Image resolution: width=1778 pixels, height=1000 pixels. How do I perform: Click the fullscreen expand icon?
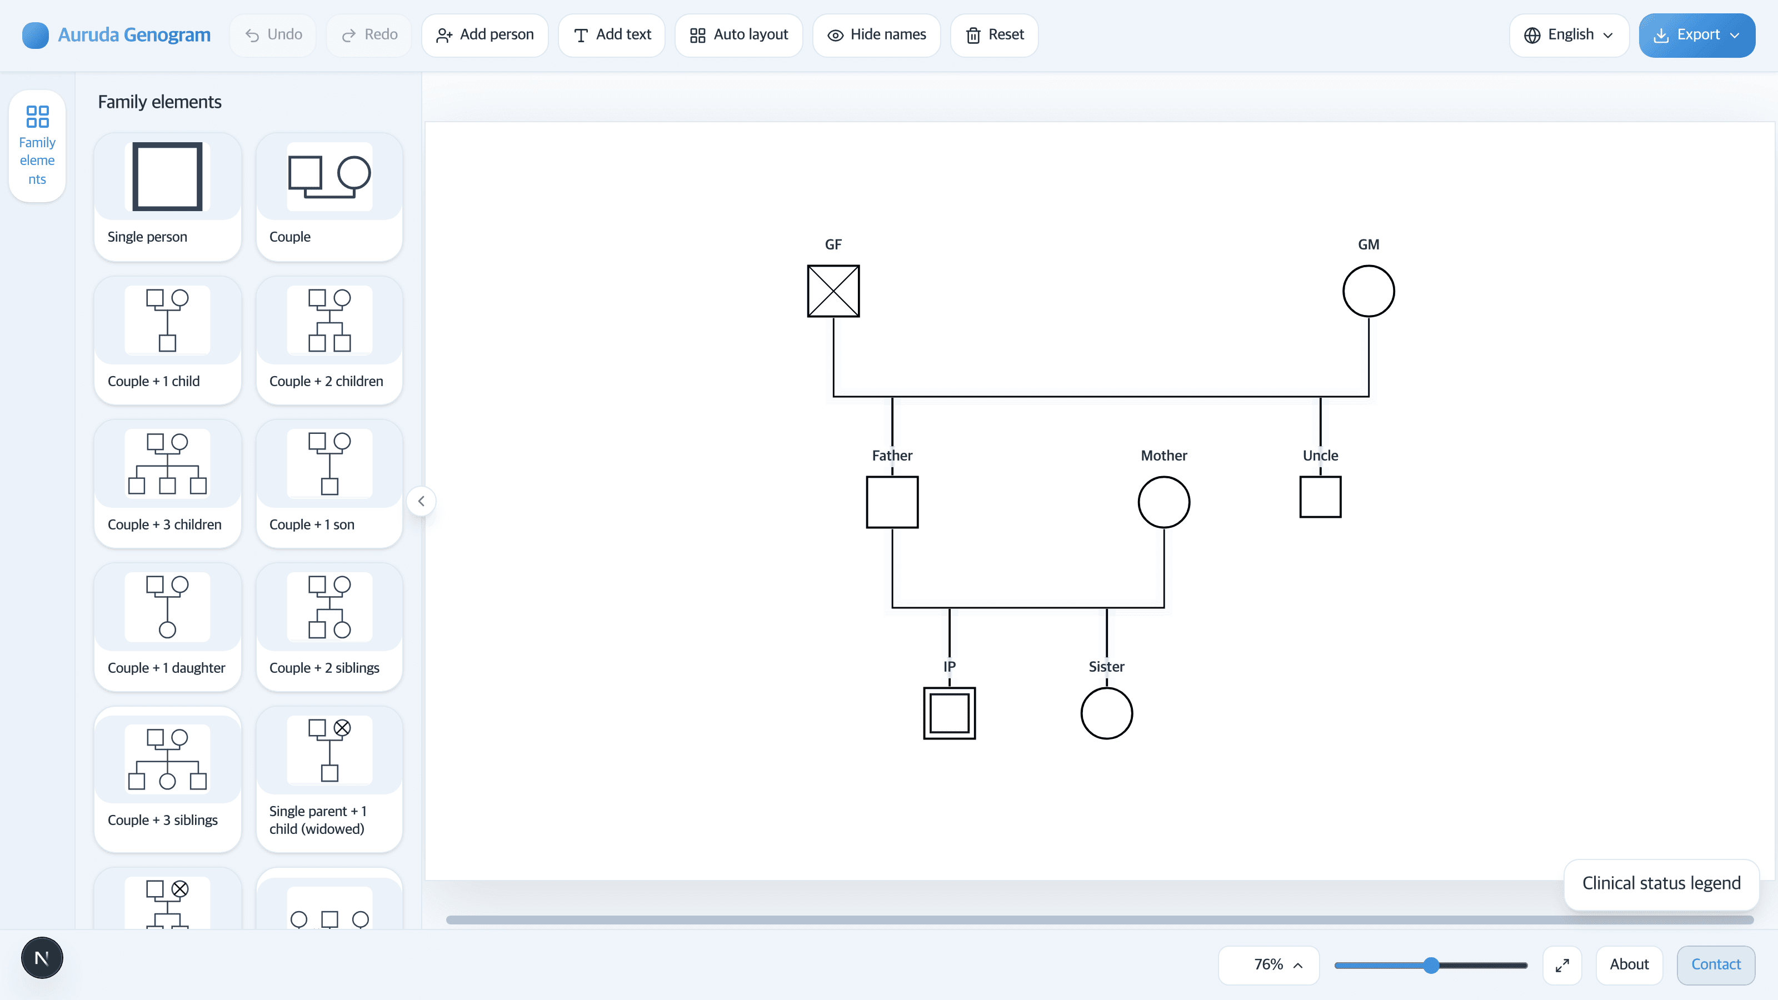pos(1562,965)
